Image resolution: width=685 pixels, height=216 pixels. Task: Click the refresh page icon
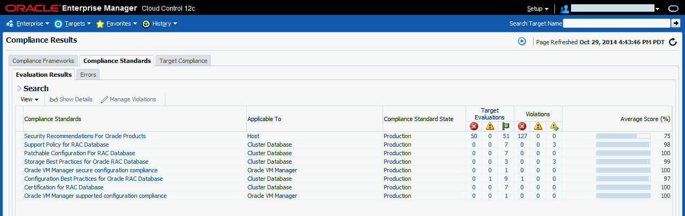pos(673,42)
